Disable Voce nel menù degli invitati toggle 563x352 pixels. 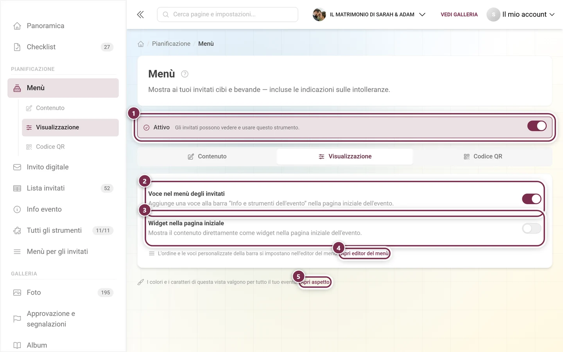pyautogui.click(x=532, y=199)
